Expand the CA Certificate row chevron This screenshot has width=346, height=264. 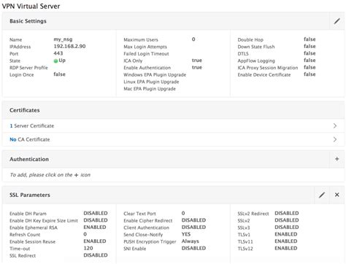click(x=335, y=139)
